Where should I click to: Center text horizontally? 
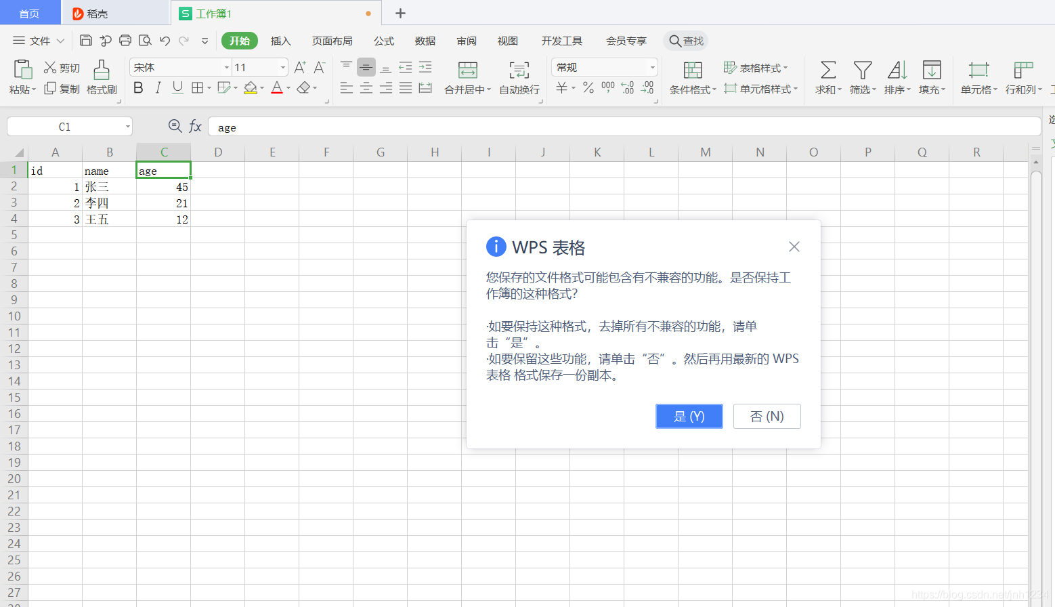click(x=366, y=88)
